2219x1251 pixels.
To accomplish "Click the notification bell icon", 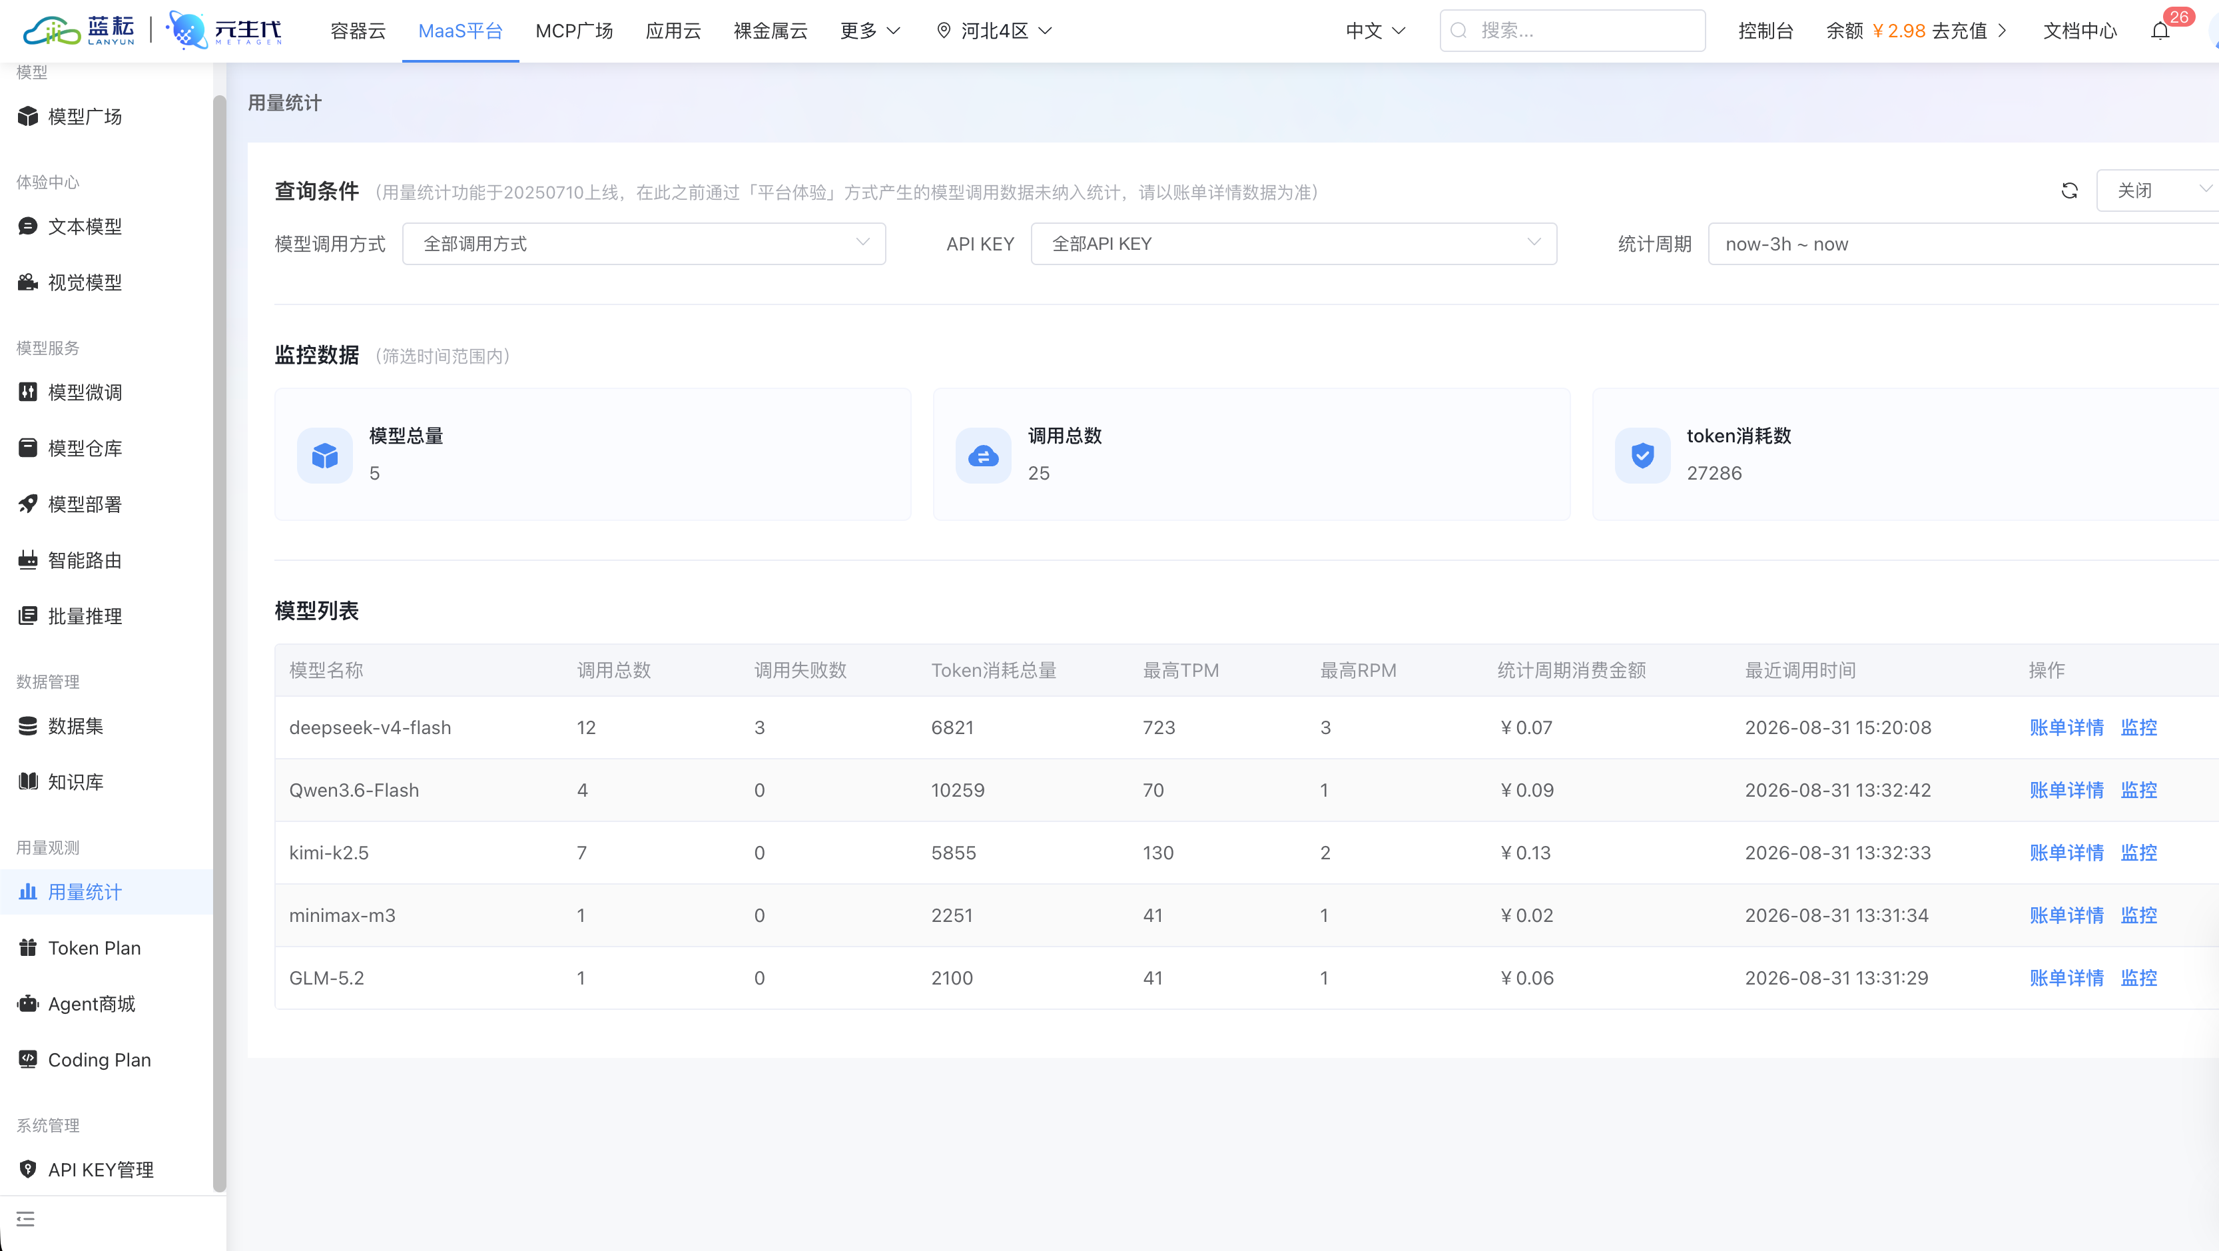I will click(x=2160, y=31).
